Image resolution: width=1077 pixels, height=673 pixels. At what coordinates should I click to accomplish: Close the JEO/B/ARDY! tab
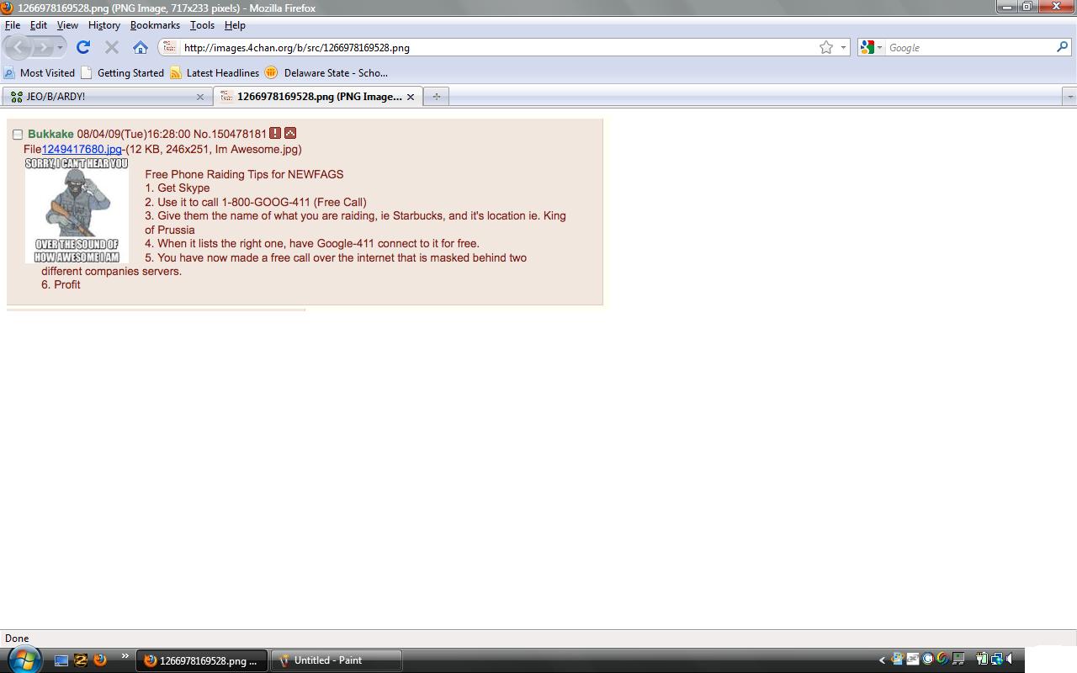[x=200, y=97]
